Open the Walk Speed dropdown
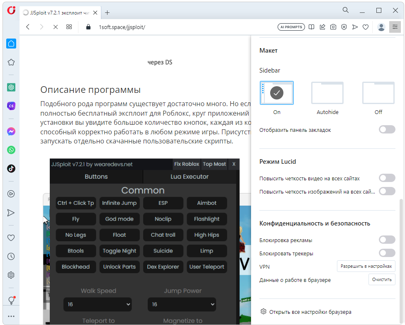Image resolution: width=405 pixels, height=325 pixels. click(x=98, y=304)
